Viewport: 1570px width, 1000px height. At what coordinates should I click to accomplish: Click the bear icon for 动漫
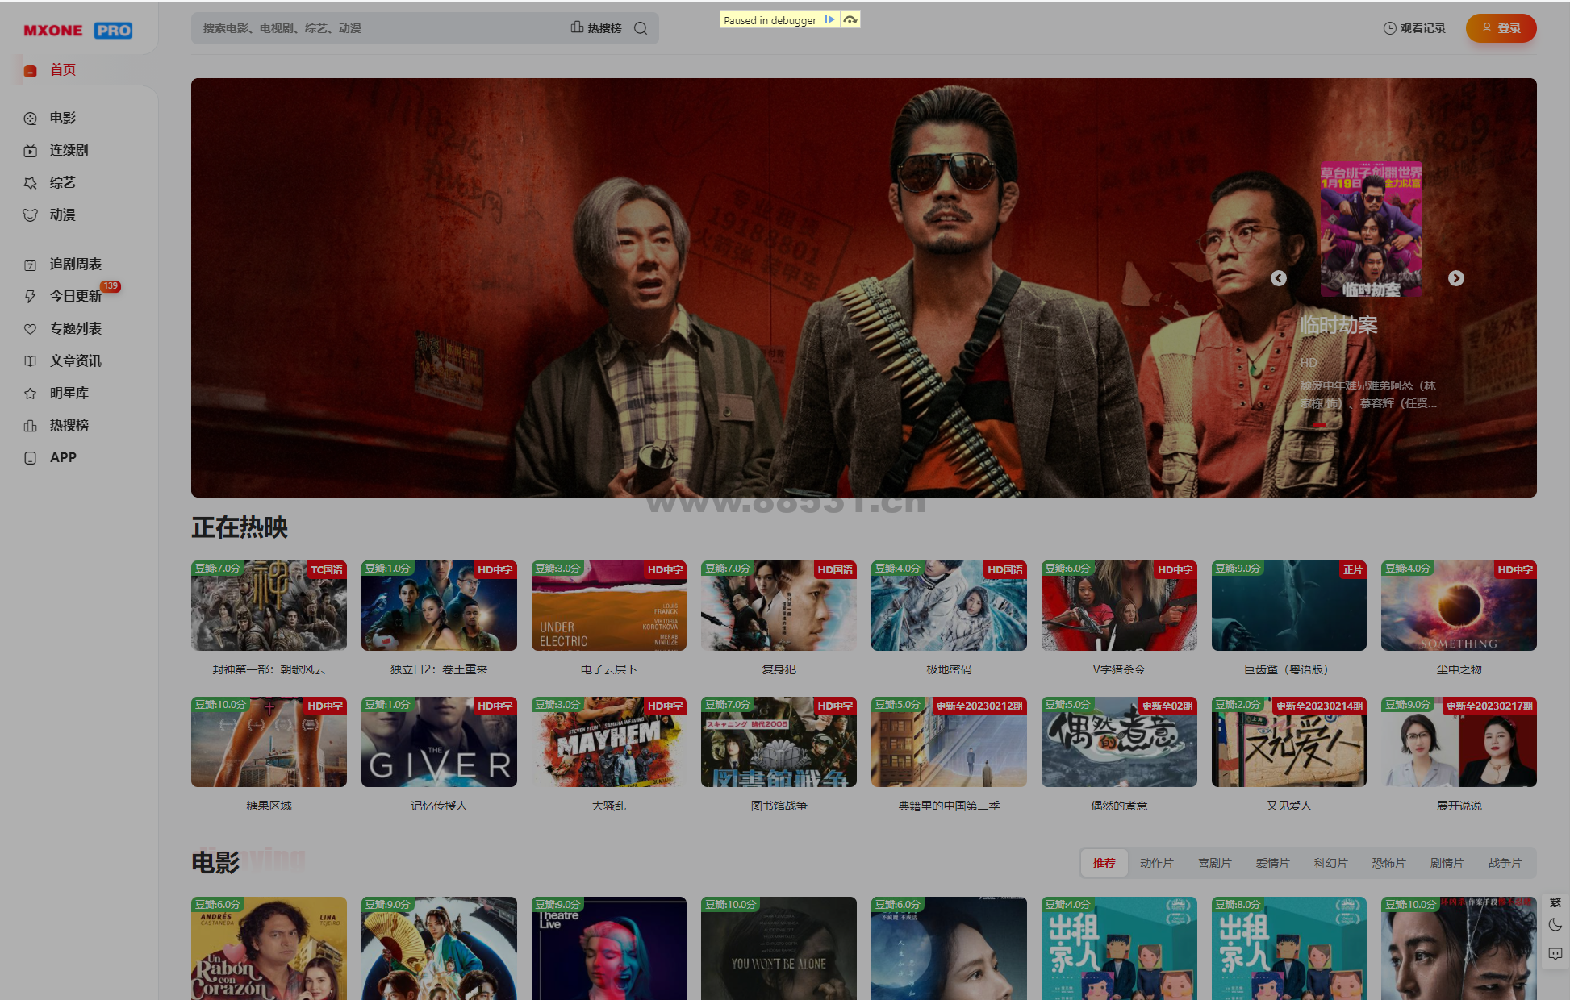pyautogui.click(x=31, y=215)
